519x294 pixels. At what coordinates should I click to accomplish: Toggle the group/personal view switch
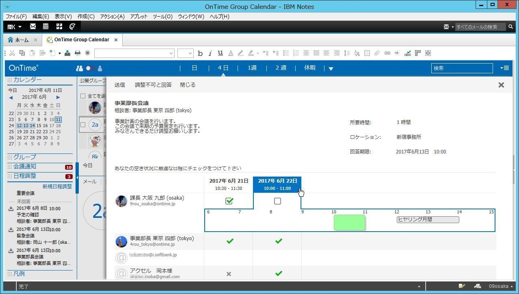point(90,68)
